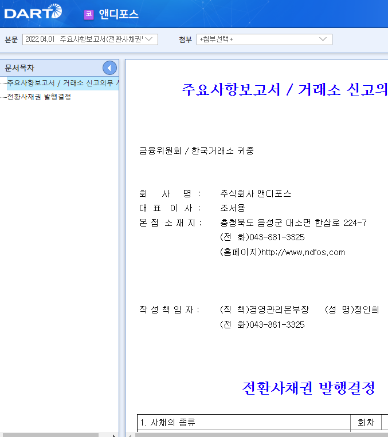This screenshot has height=437, width=388.
Task: Select 전환사채권 발행결정 in document tree
Action: click(x=39, y=97)
